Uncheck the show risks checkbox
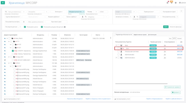This screenshot has height=103, width=186. pos(25,27)
